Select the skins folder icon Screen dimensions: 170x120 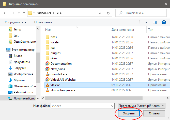click(48, 58)
